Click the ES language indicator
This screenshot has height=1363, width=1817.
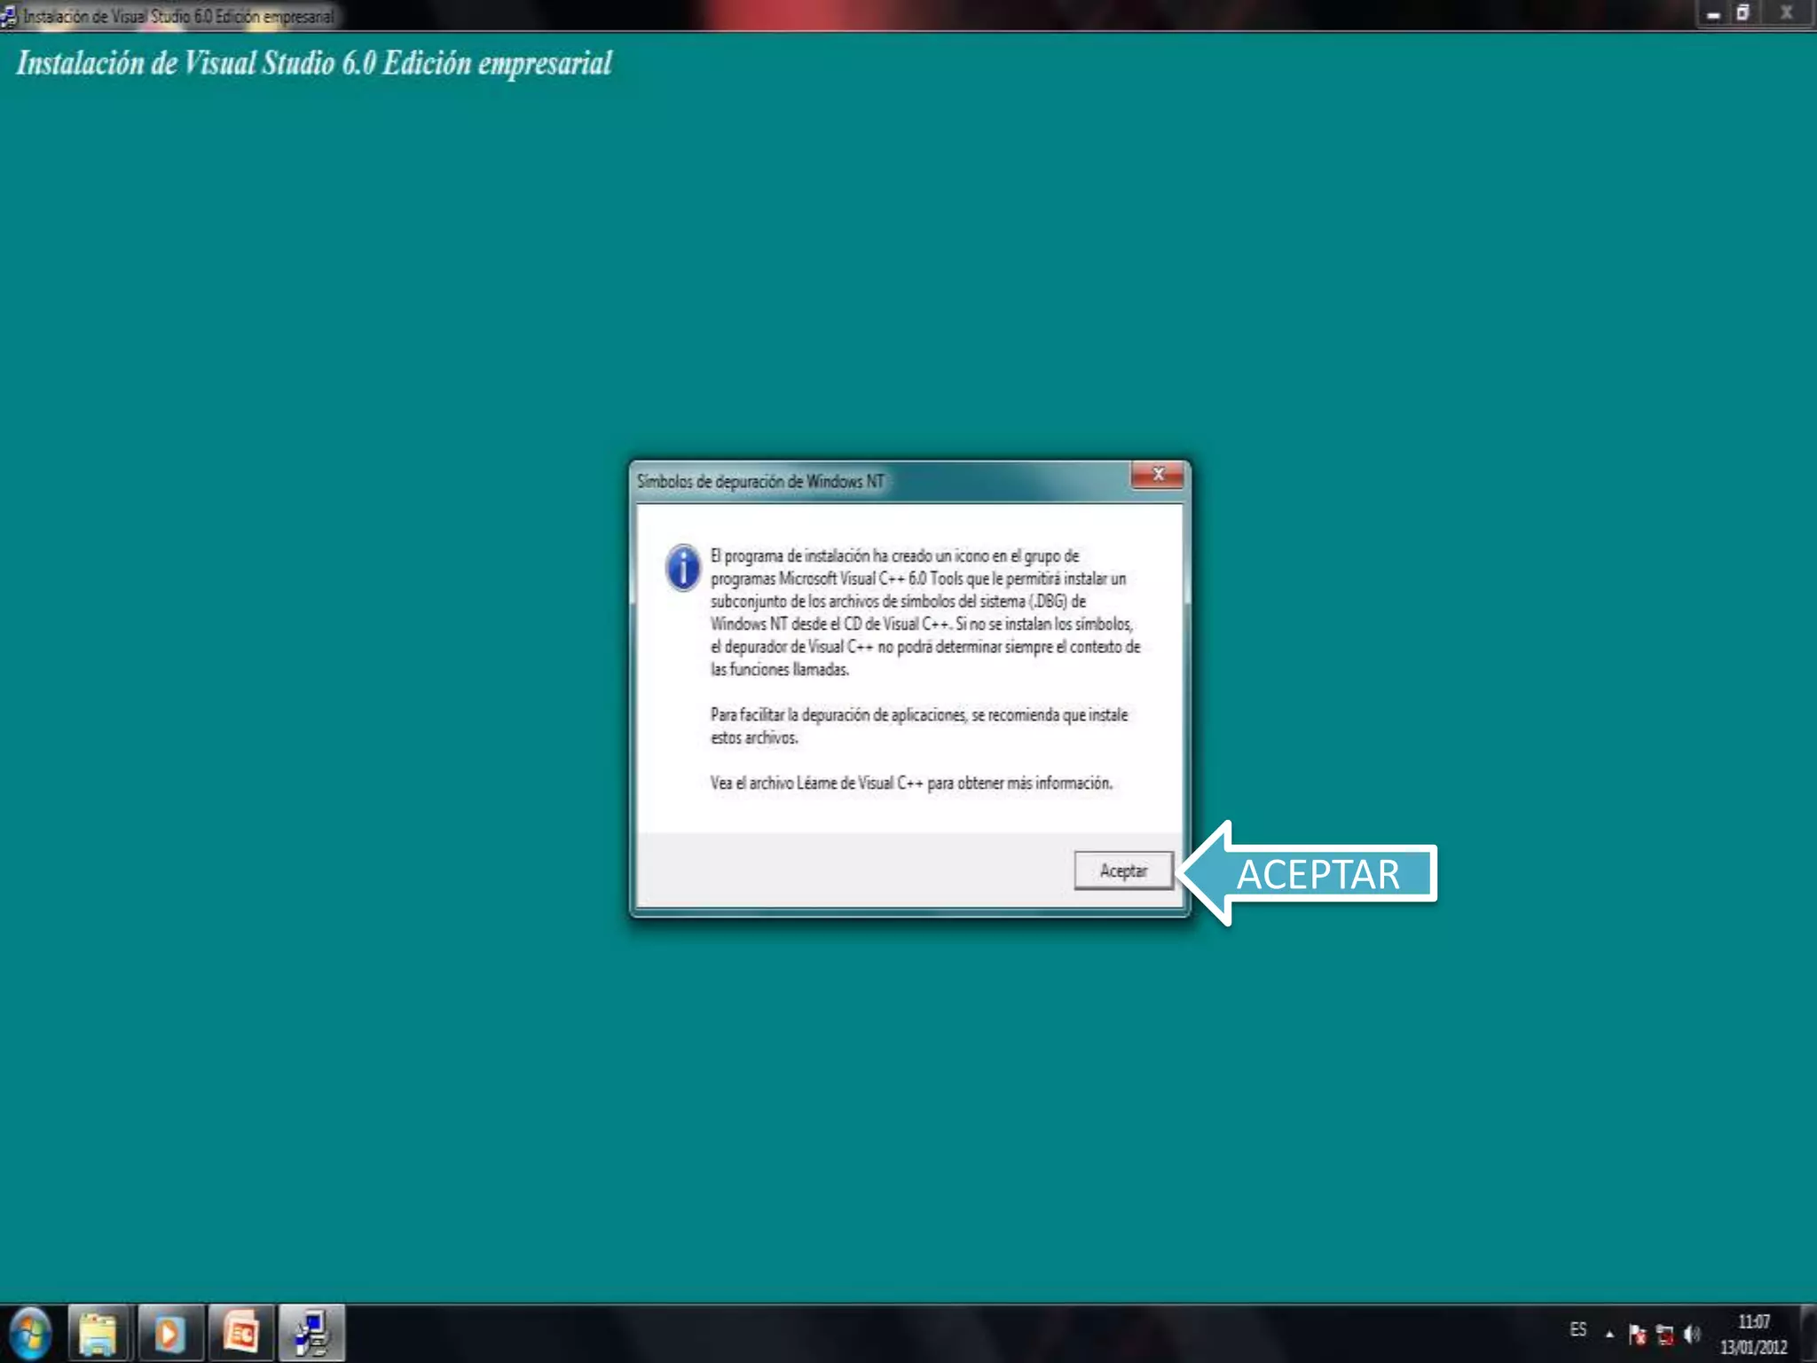(x=1577, y=1329)
